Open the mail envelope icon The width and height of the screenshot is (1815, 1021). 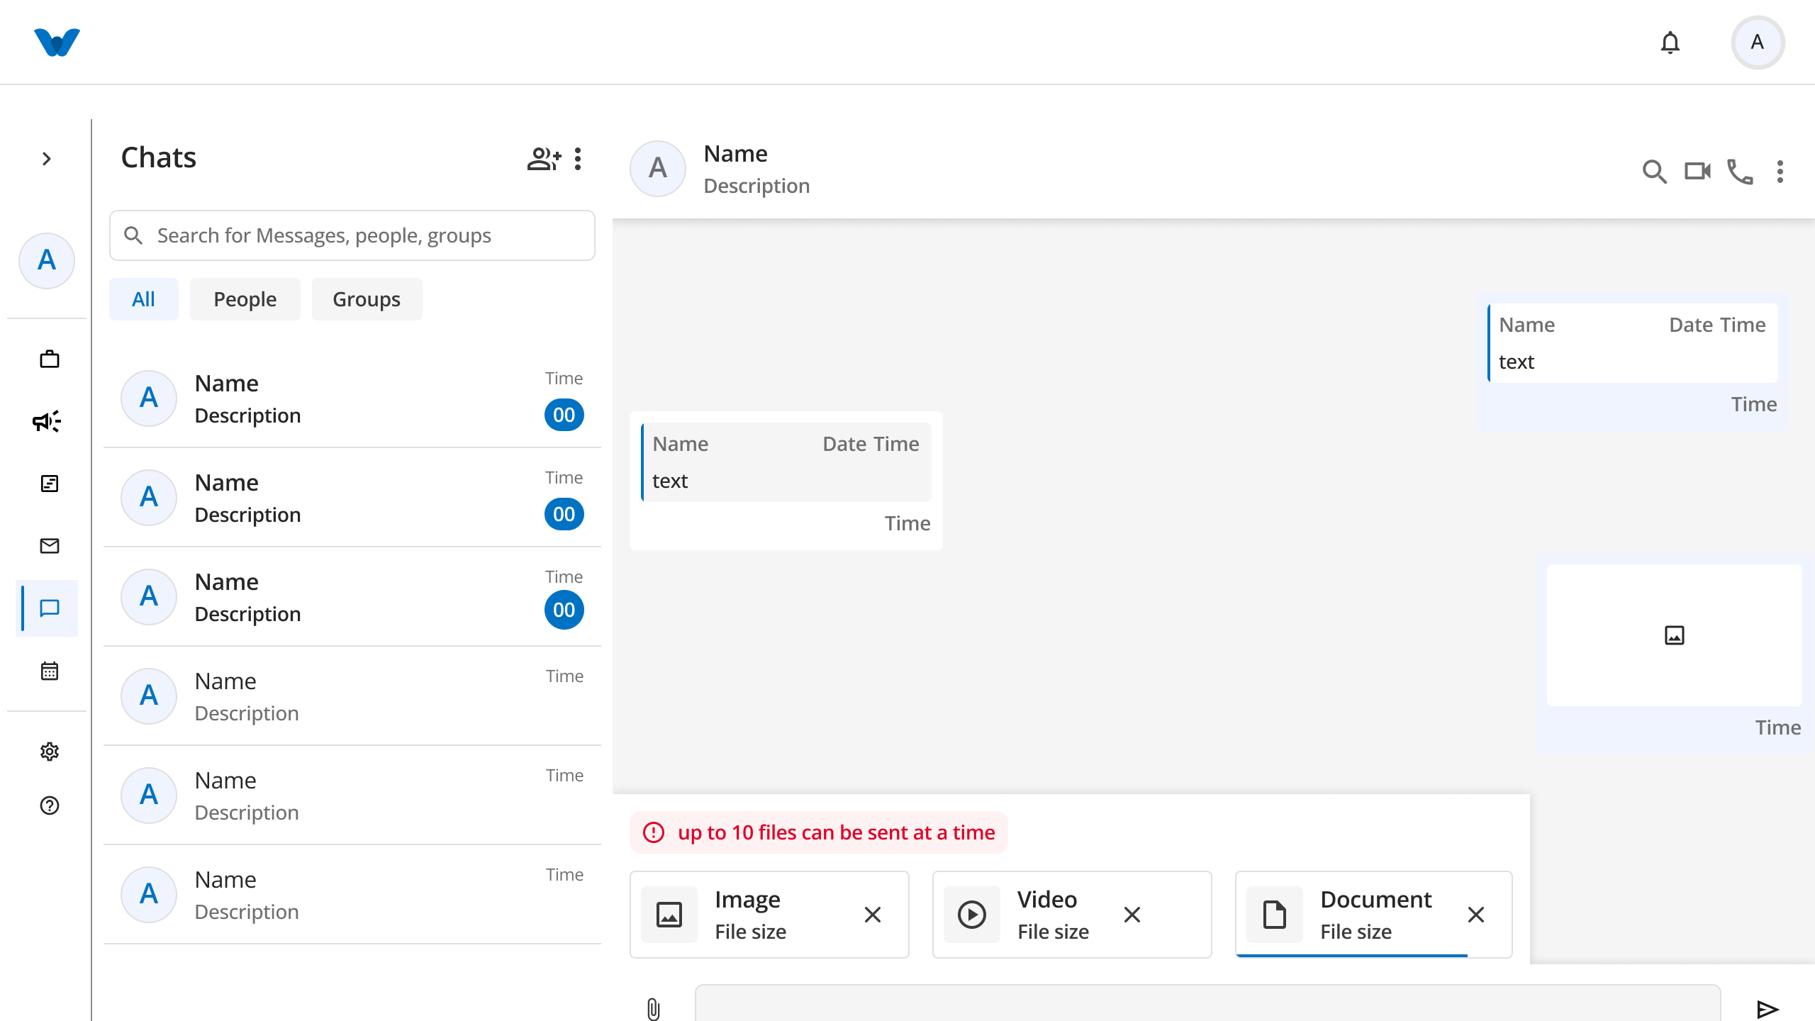[49, 546]
